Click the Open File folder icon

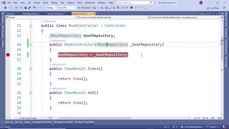click(x=22, y=8)
